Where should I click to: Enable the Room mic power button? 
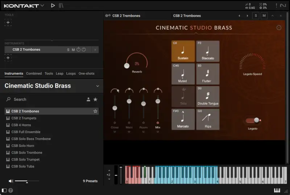point(143,123)
